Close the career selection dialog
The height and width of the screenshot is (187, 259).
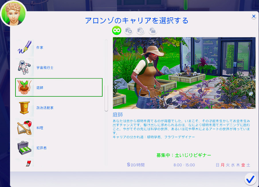254,17
